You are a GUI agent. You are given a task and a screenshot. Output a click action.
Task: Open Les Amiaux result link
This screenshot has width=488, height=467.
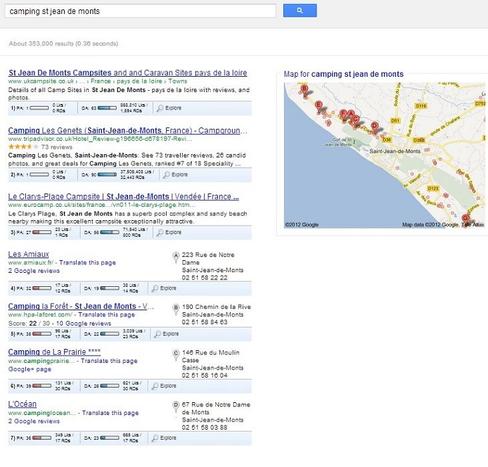(28, 254)
